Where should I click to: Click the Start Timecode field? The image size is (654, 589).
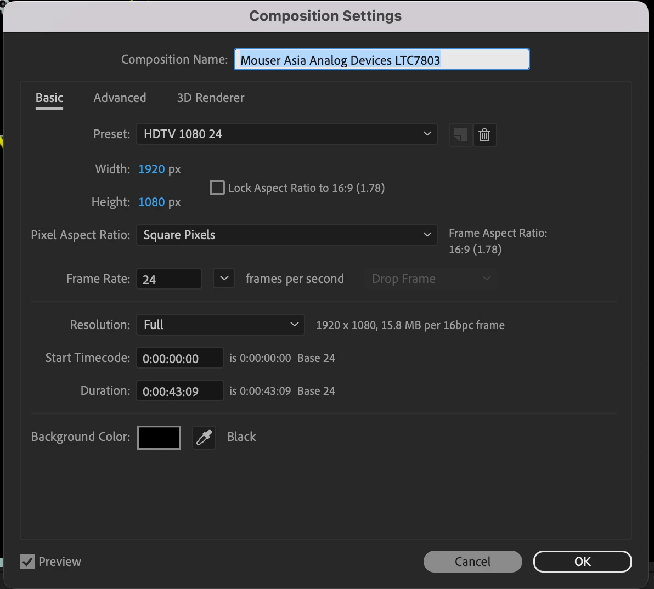point(180,358)
